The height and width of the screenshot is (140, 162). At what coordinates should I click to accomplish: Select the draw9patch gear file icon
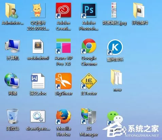[38, 116]
